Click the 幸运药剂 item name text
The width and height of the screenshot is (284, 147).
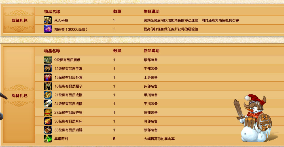[x=61, y=139]
